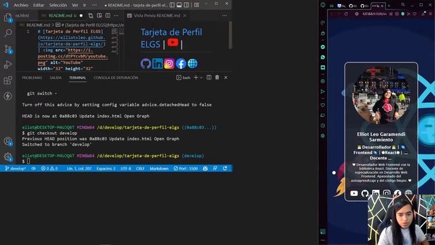Screen dimensions: 435x245
Task: Close the terminal panel
Action: (226, 78)
